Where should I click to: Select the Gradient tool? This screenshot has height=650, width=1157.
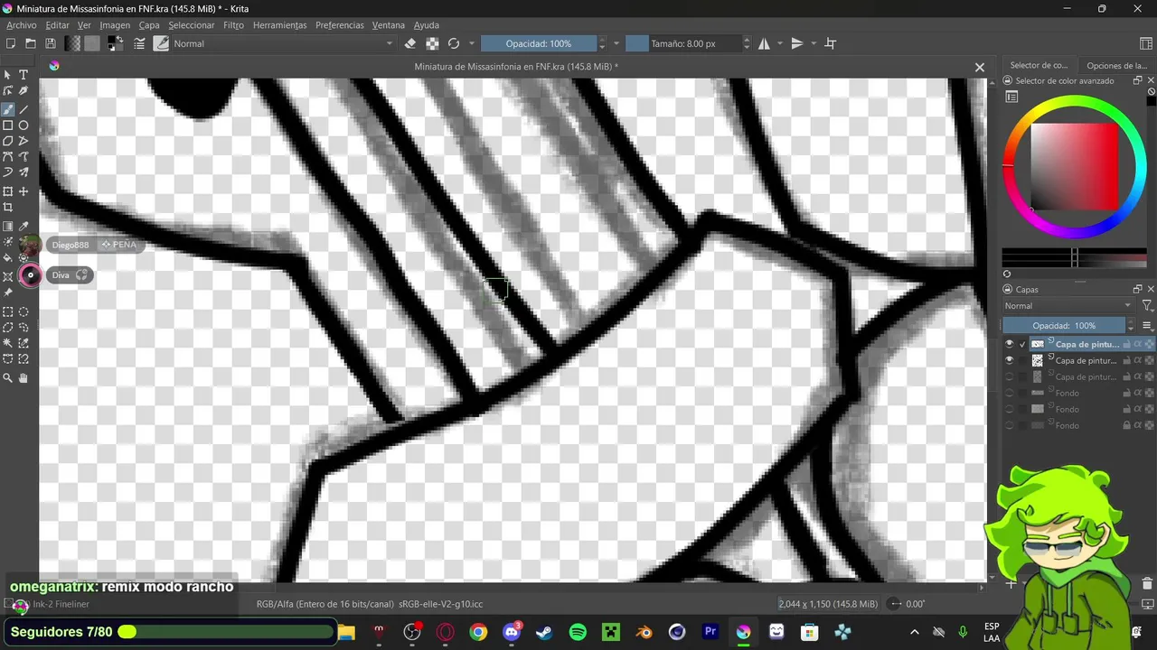coord(8,227)
